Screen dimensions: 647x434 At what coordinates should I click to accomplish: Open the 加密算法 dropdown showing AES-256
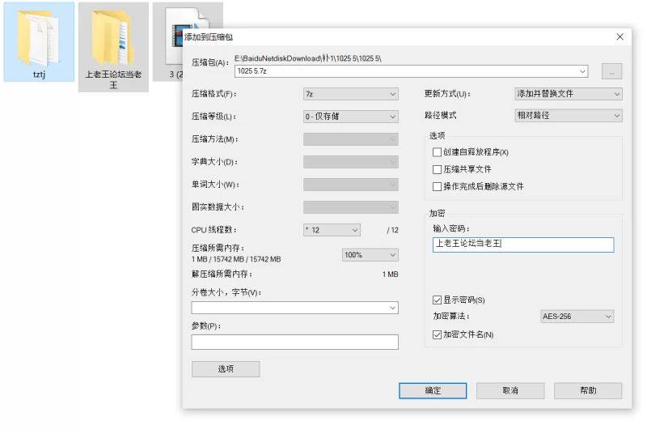click(x=577, y=317)
